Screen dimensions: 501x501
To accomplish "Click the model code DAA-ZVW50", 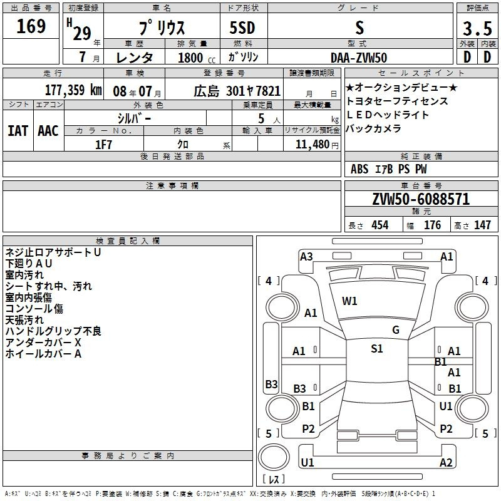I will (359, 58).
